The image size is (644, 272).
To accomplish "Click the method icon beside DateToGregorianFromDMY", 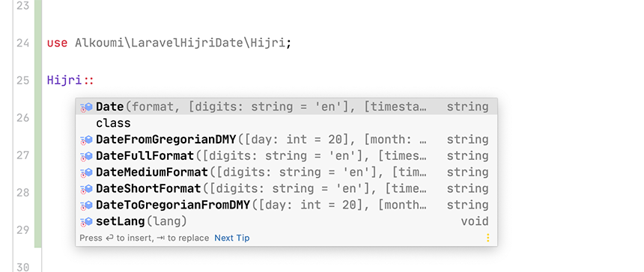I will tap(86, 205).
